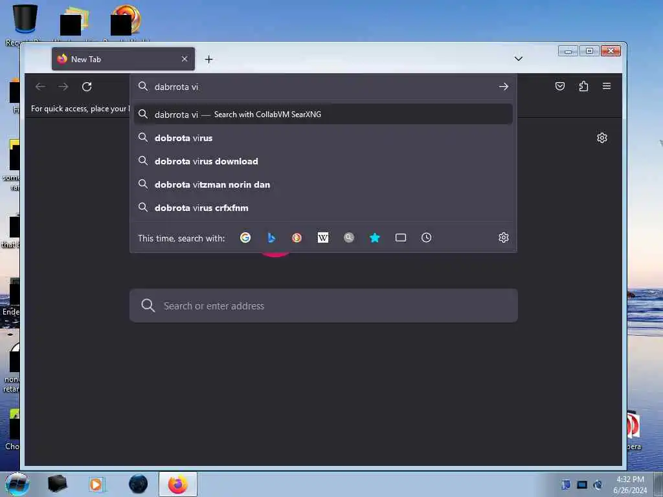
Task: Click the address bar text "dabrrota vi"
Action: (x=176, y=87)
